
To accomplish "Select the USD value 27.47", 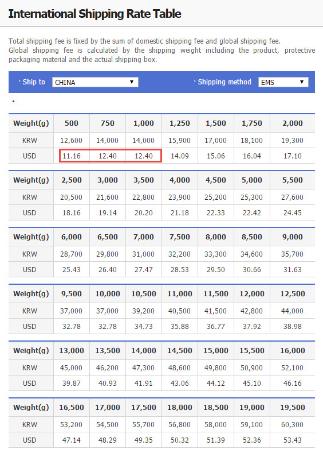I will pos(144,270).
